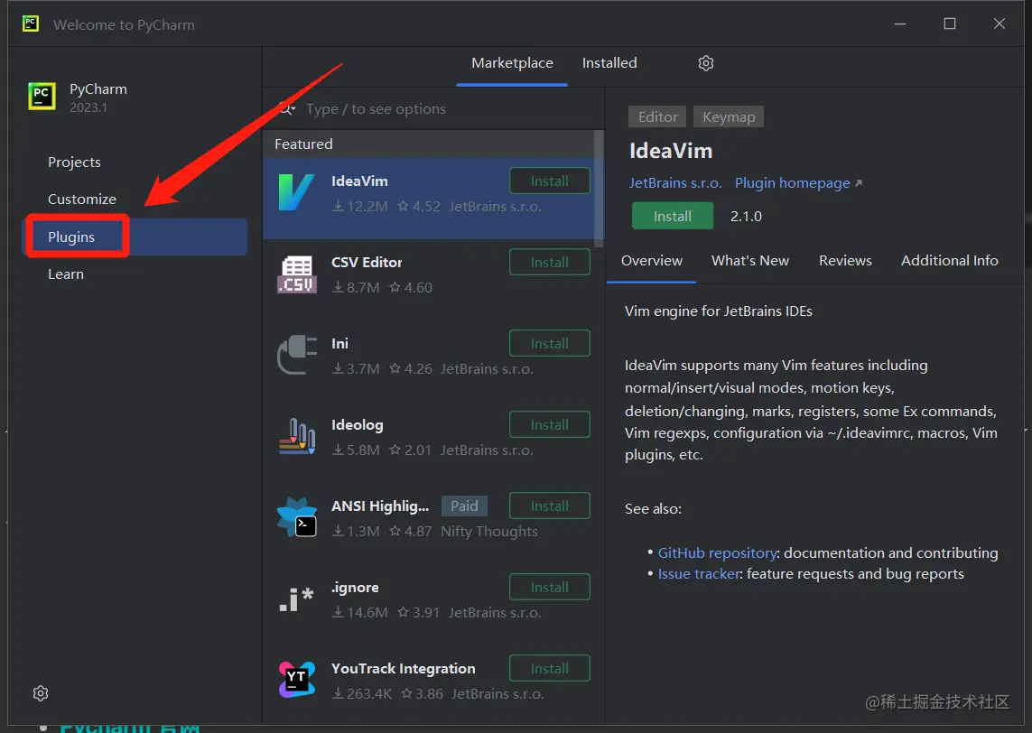1032x733 pixels.
Task: Click 'Vim engine for JetBrains IDEs' text
Action: pyautogui.click(x=718, y=311)
